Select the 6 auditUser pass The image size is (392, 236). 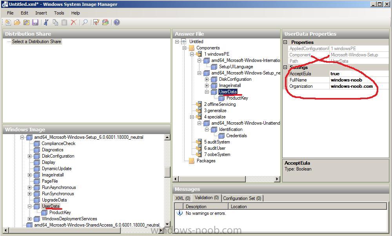coord(215,148)
